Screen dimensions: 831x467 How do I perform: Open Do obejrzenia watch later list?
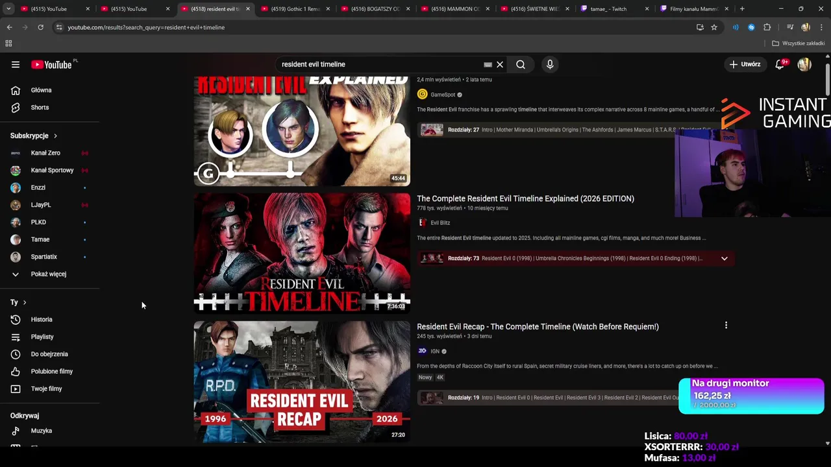pyautogui.click(x=49, y=354)
